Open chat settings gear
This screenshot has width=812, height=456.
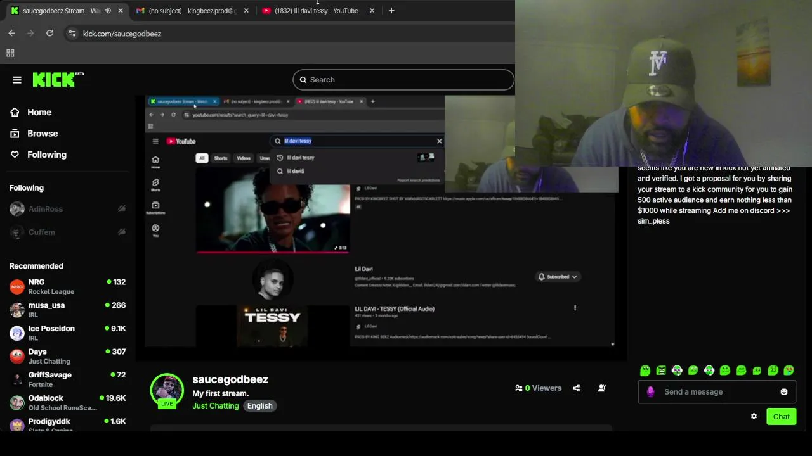coord(754,417)
